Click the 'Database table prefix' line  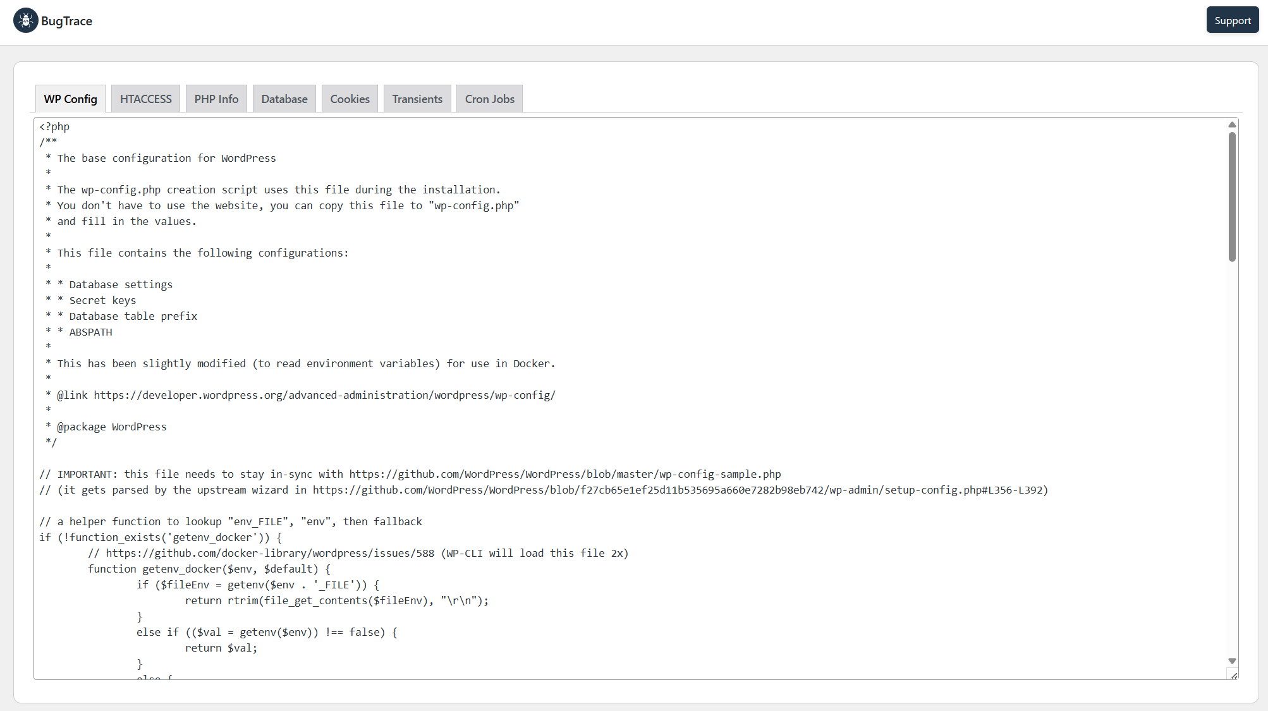121,316
